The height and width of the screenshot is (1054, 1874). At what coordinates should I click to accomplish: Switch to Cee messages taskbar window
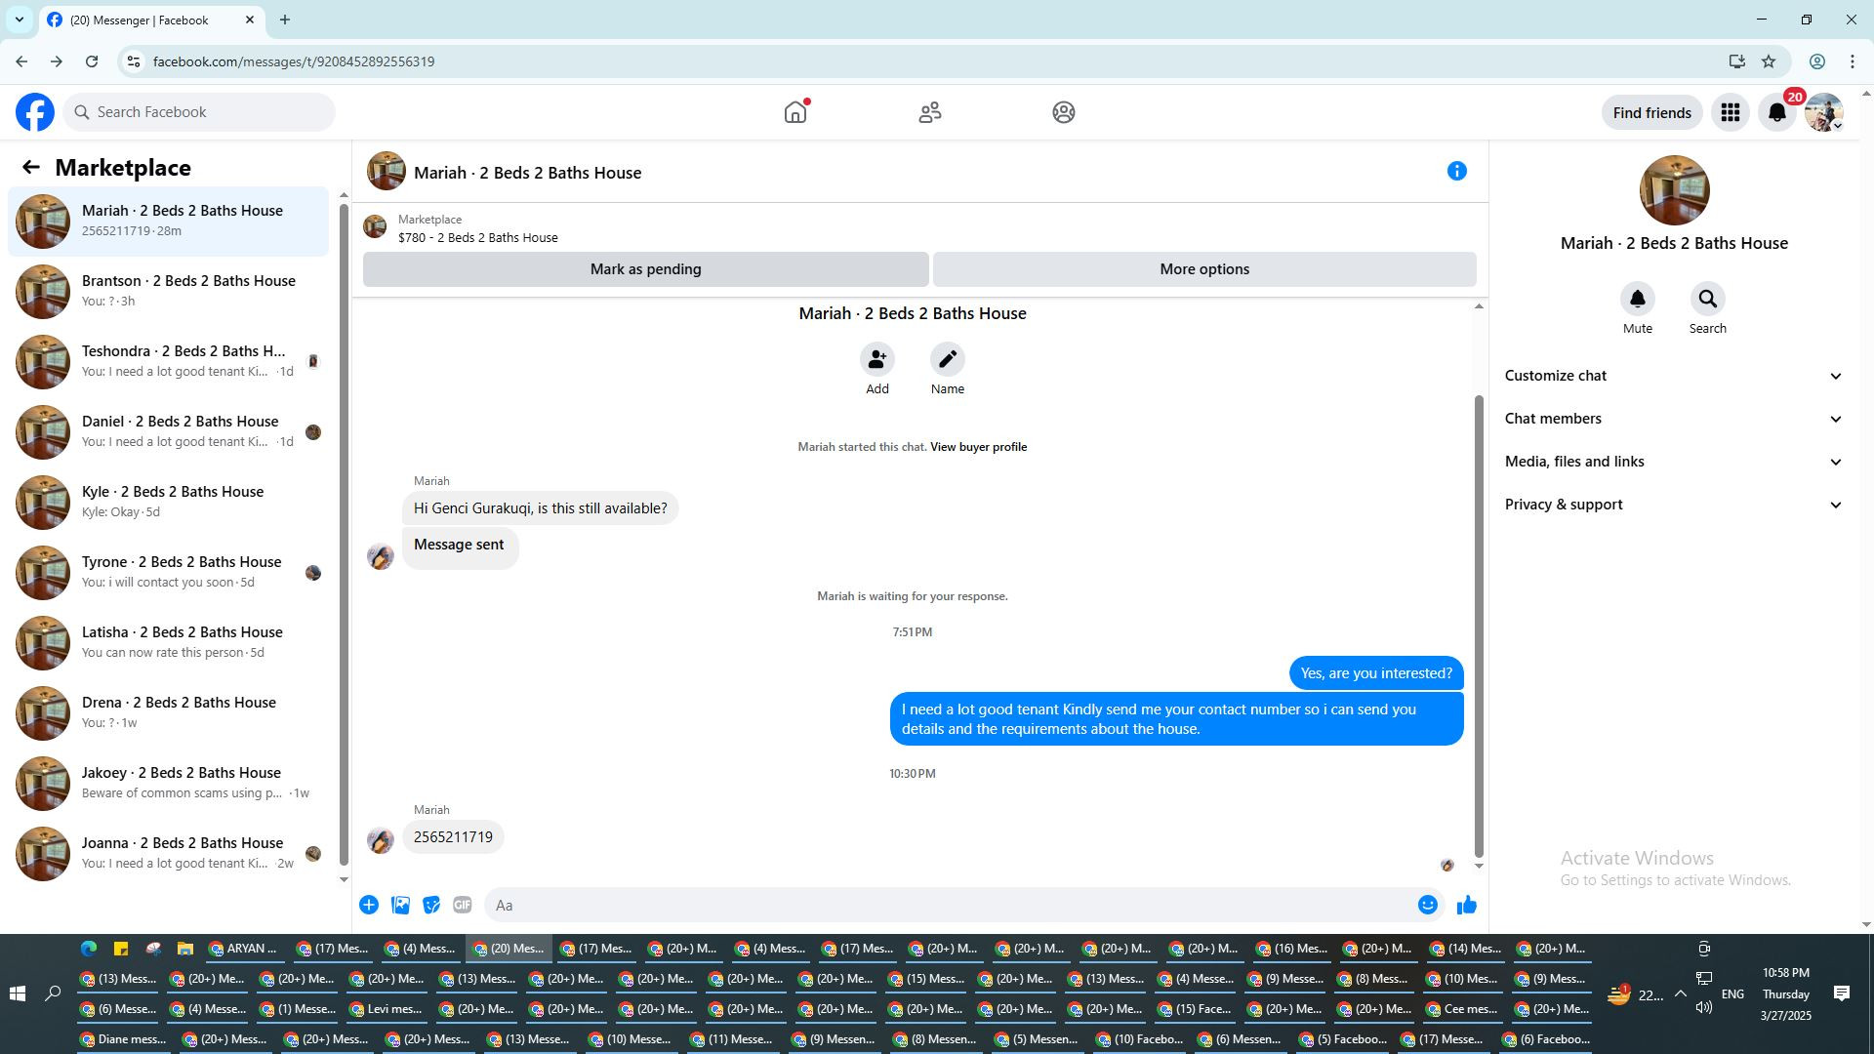click(1464, 1009)
